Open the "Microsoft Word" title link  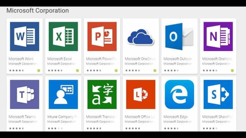pos(21,59)
